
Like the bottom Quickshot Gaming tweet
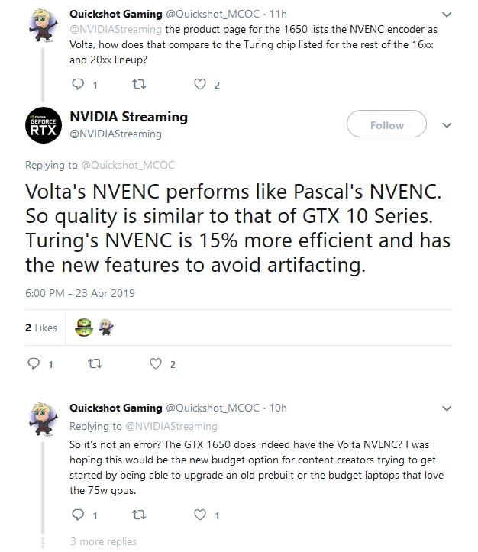(200, 515)
